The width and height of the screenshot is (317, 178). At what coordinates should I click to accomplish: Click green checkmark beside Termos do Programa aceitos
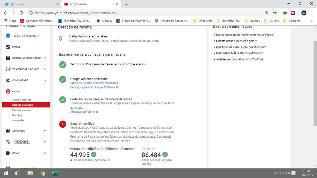click(63, 65)
